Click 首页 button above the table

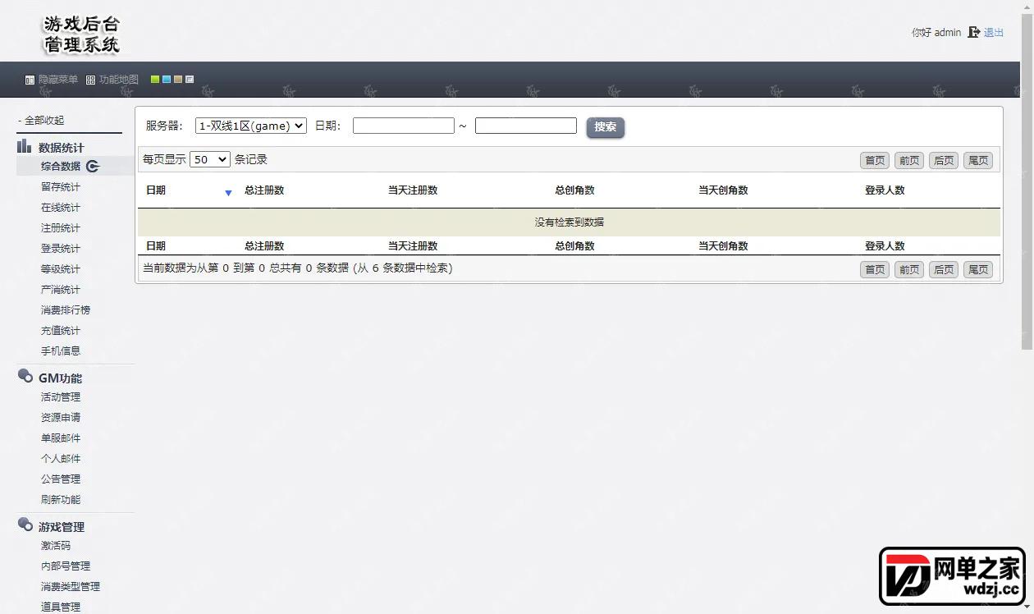coord(875,160)
